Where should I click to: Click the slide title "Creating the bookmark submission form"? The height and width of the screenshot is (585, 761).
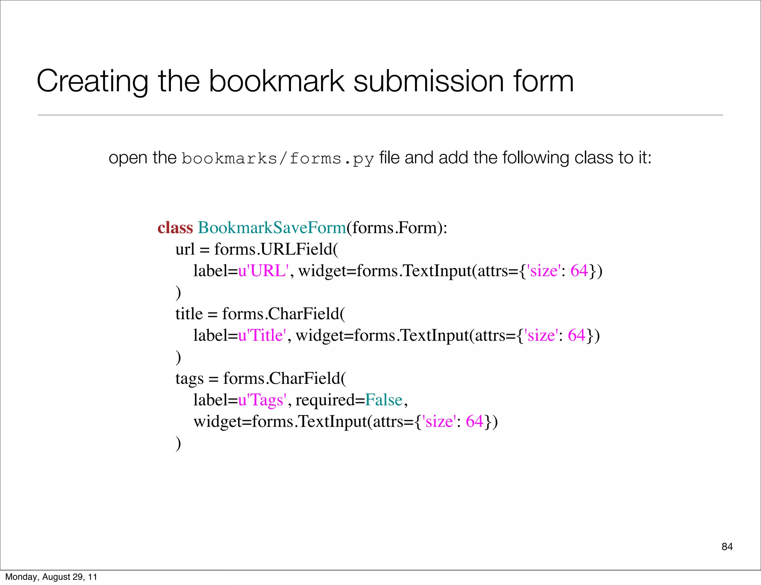(x=305, y=81)
